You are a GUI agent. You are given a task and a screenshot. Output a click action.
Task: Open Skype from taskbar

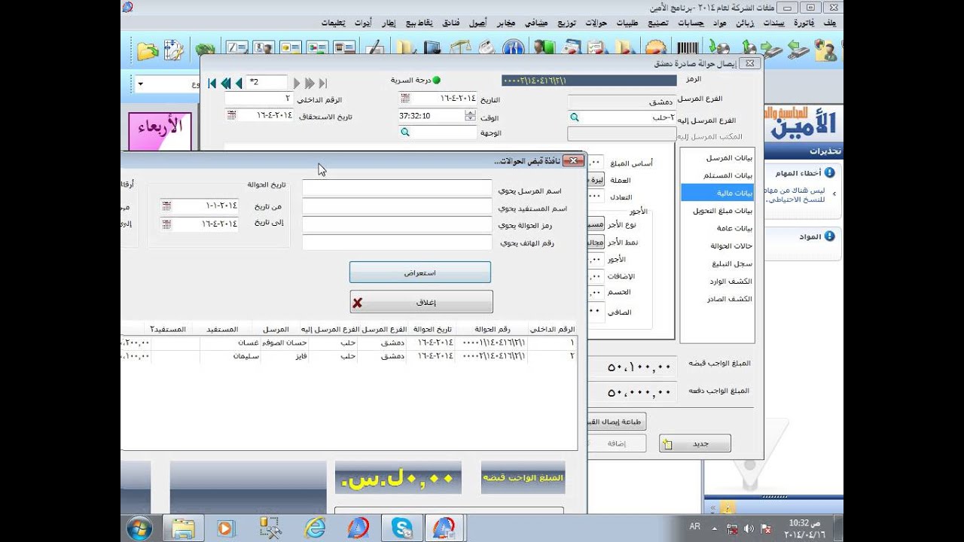(x=401, y=528)
